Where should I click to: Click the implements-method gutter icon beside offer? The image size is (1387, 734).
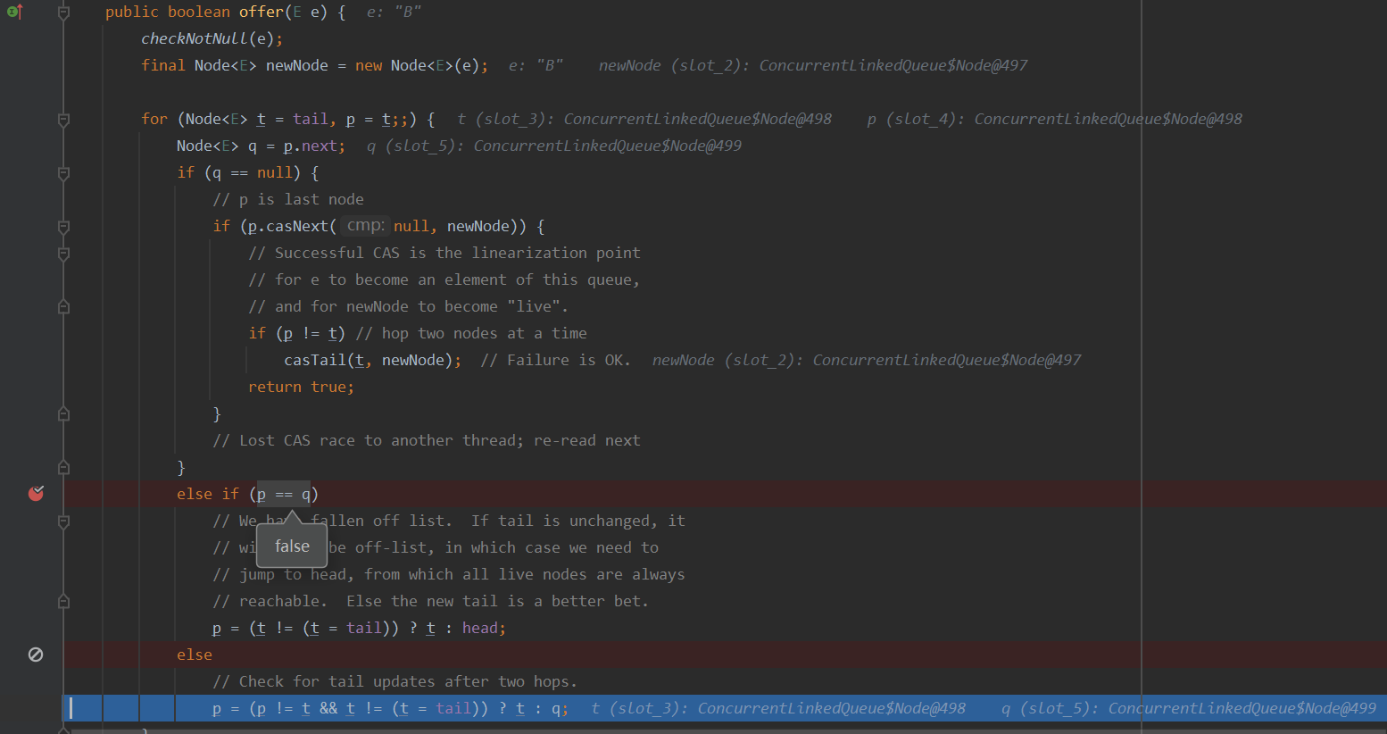point(14,12)
